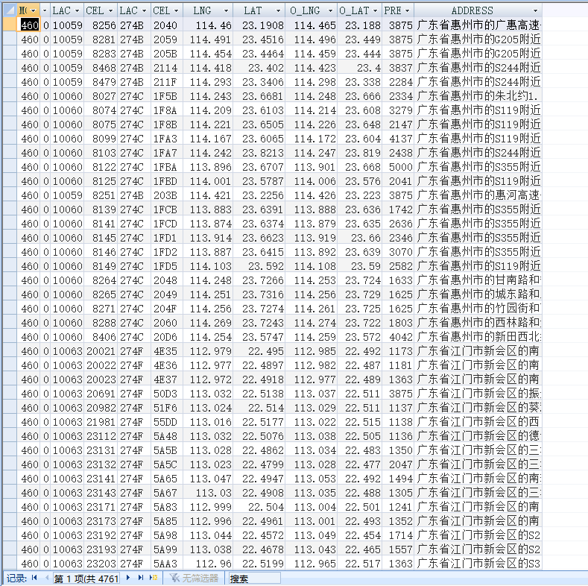588x586 pixels.
Task: Click CEL cell 20982
Action: click(101, 408)
